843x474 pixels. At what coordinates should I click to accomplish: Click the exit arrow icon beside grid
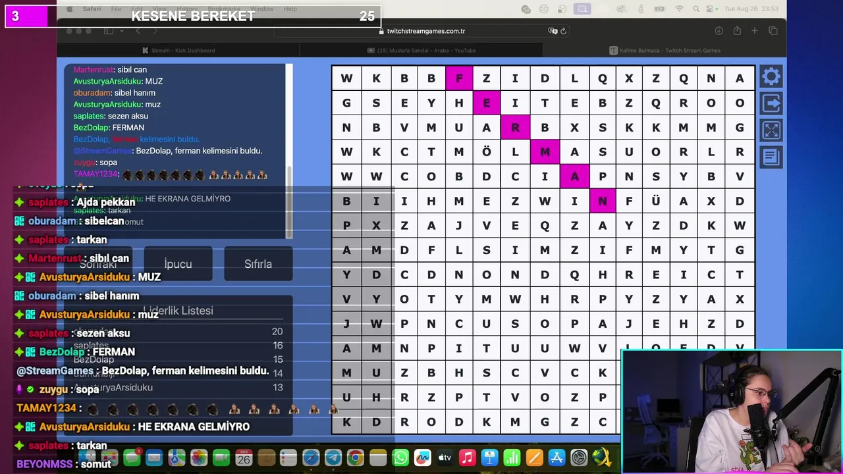point(771,103)
